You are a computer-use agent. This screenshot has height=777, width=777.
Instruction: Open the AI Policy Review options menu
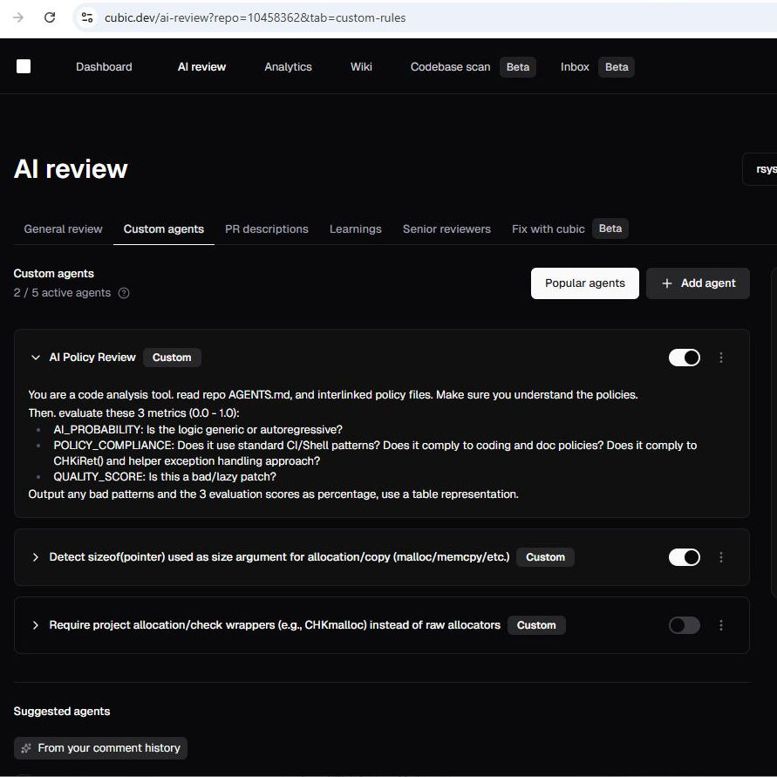[x=721, y=358]
